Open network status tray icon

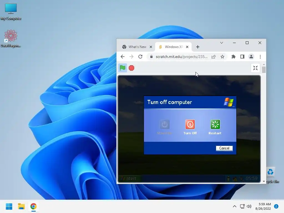click(x=242, y=206)
